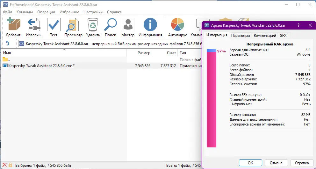The image size is (316, 169).
Task: Open the Справка menu
Action: pyautogui.click(x=114, y=12)
